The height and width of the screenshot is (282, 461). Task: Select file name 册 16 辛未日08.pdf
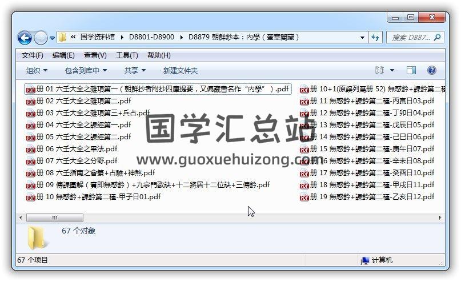372,160
